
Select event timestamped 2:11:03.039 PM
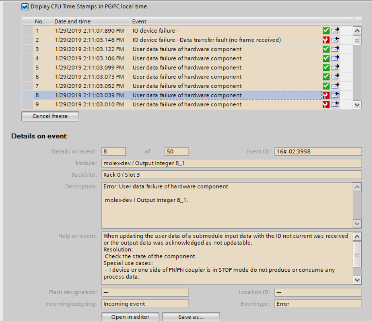click(181, 95)
